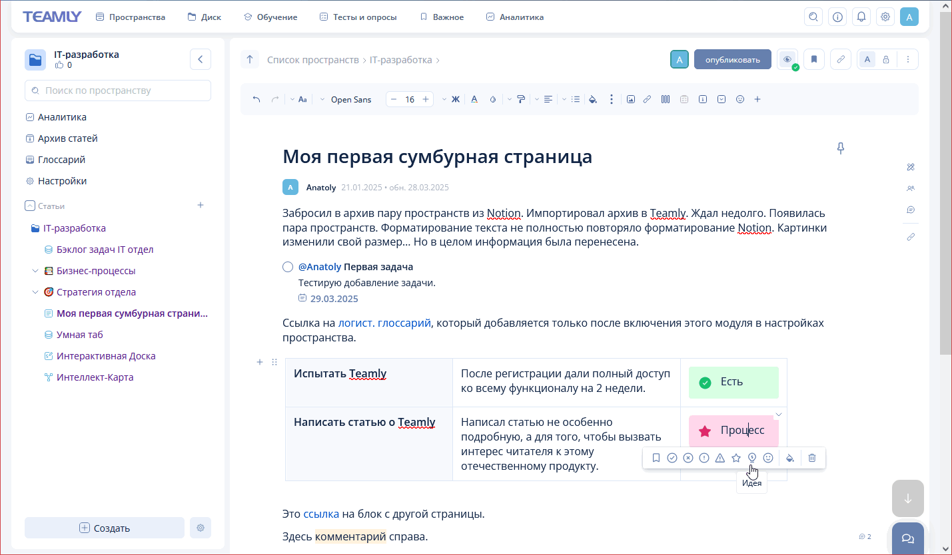Viewport: 952px width, 555px height.
Task: Open the Список пространств breadcrumb
Action: tap(313, 60)
